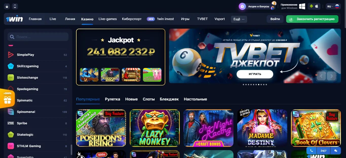Go to previous banner slide arrow
Screen dimensions: 346x158
tap(321, 76)
